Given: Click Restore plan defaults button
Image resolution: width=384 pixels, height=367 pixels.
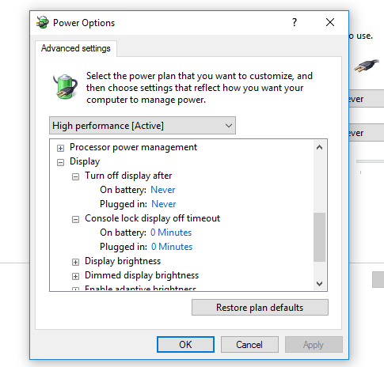Looking at the screenshot, I should click(x=260, y=308).
